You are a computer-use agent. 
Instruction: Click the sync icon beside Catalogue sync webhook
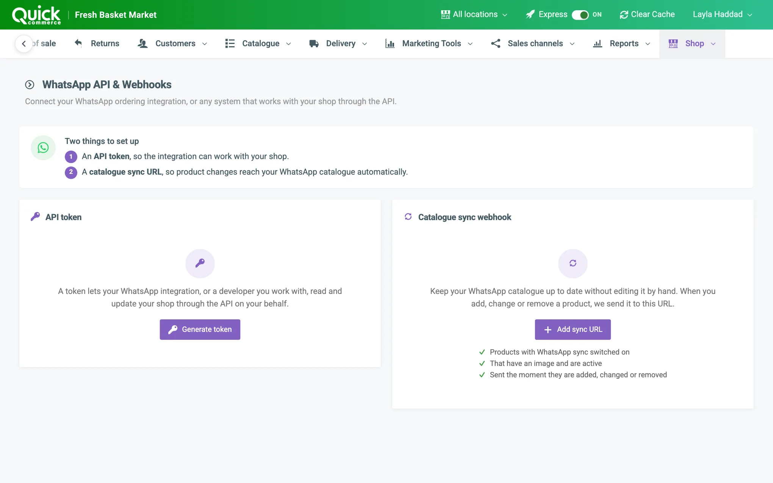pos(408,217)
